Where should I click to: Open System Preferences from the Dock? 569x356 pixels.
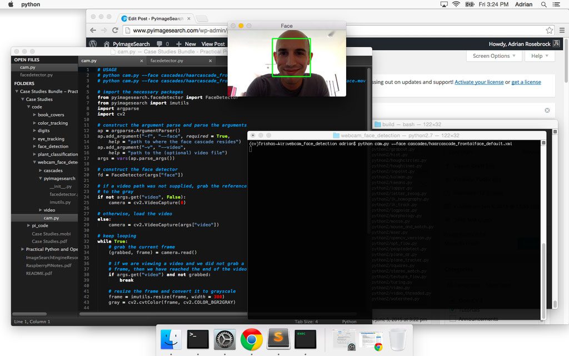tap(224, 339)
